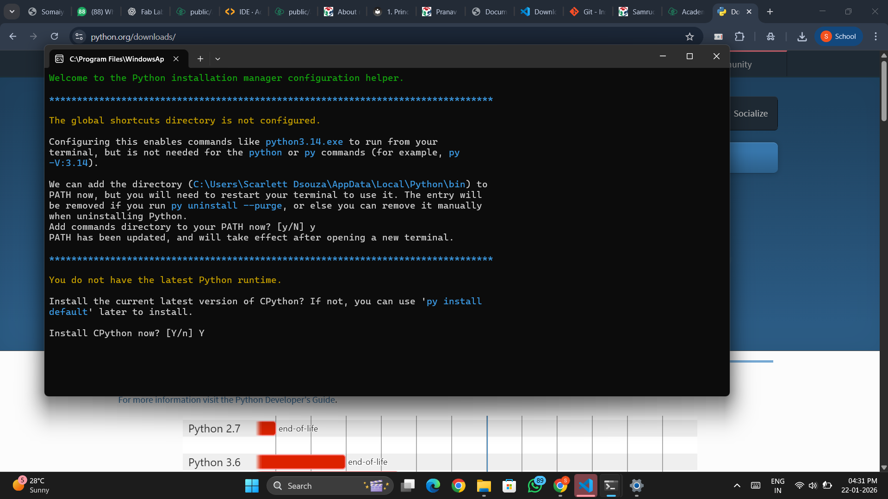Switch to the 1. Princ Chrome tab
Viewport: 888px width, 499px height.
pos(391,12)
